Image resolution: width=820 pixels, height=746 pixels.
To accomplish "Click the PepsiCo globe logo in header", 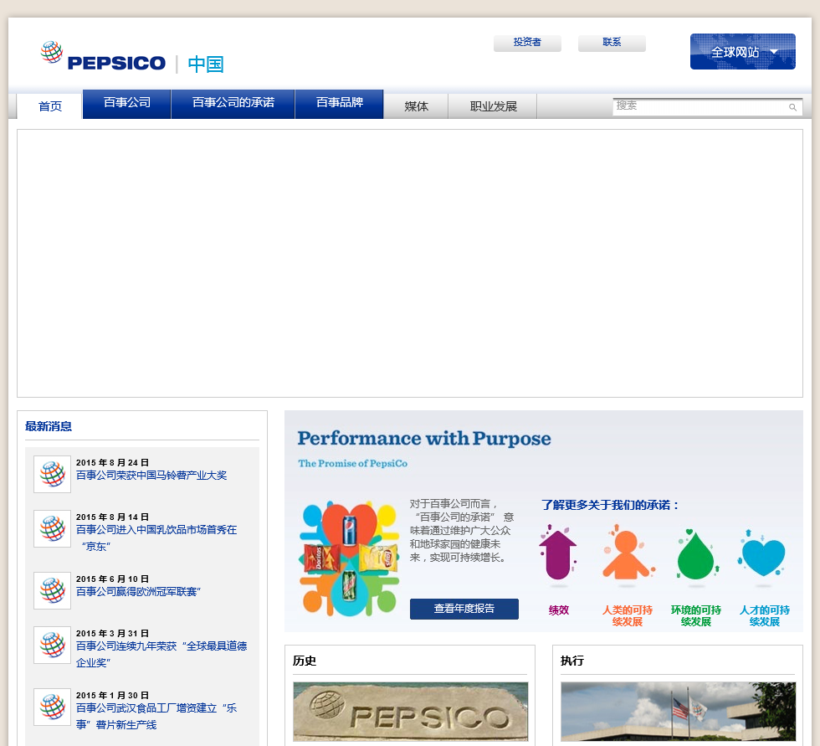I will (x=52, y=52).
